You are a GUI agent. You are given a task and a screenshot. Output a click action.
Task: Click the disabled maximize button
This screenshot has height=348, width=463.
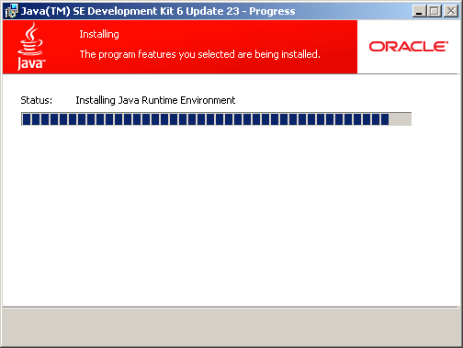(x=435, y=11)
